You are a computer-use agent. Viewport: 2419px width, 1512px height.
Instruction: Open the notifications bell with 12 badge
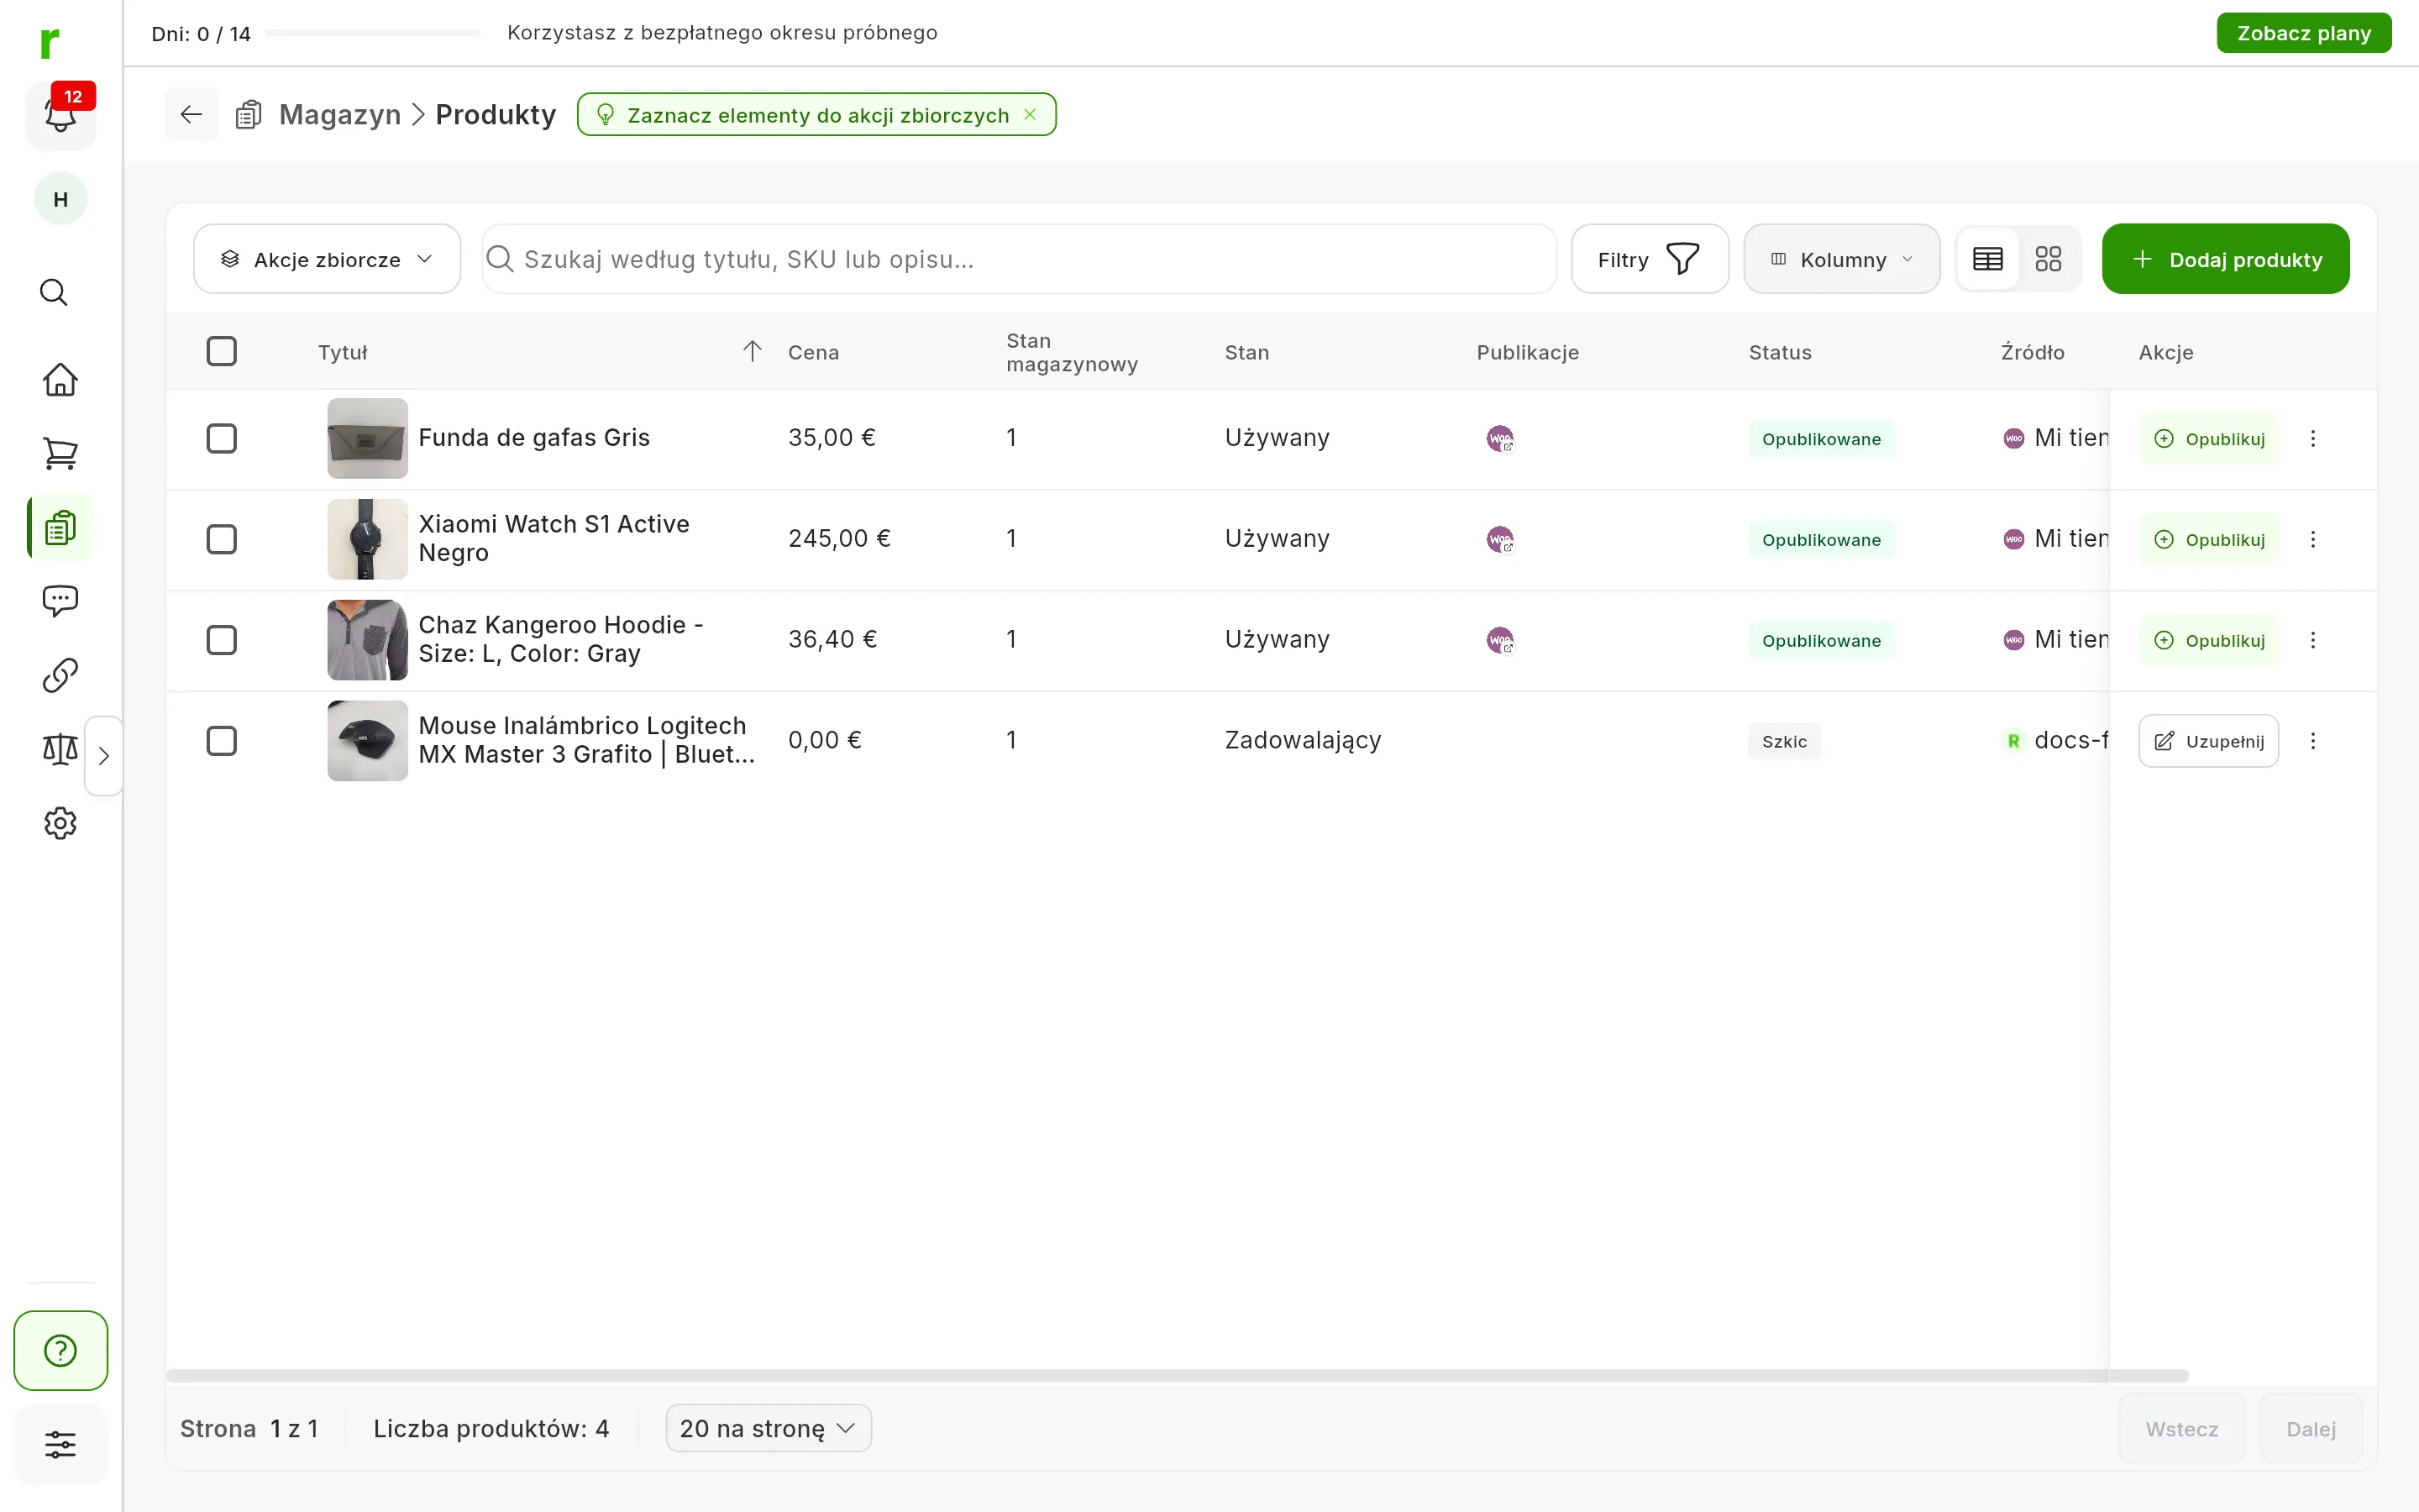(60, 115)
